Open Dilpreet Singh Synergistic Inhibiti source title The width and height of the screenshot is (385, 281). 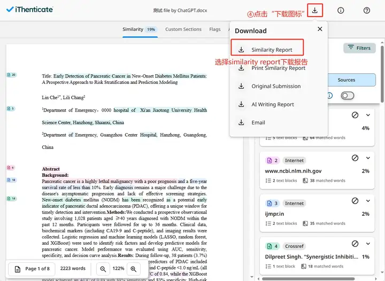311,257
